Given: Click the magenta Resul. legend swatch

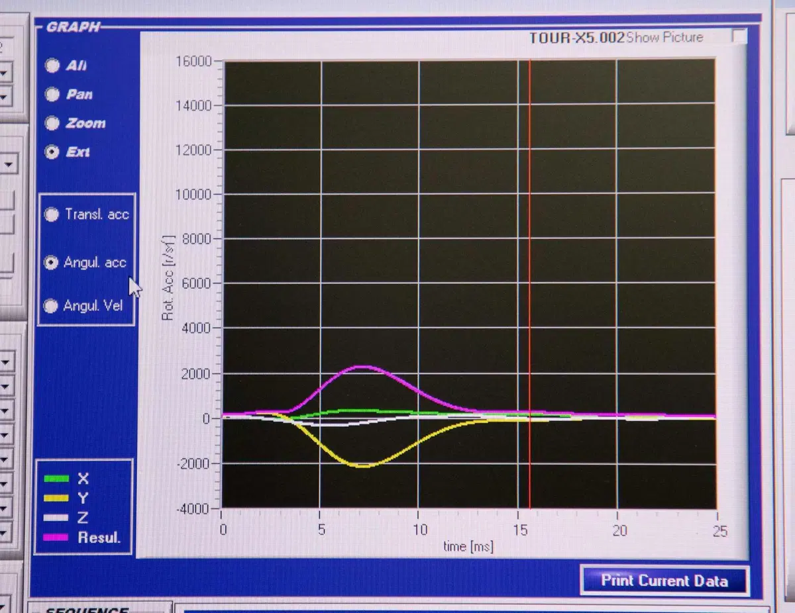Looking at the screenshot, I should coord(56,537).
